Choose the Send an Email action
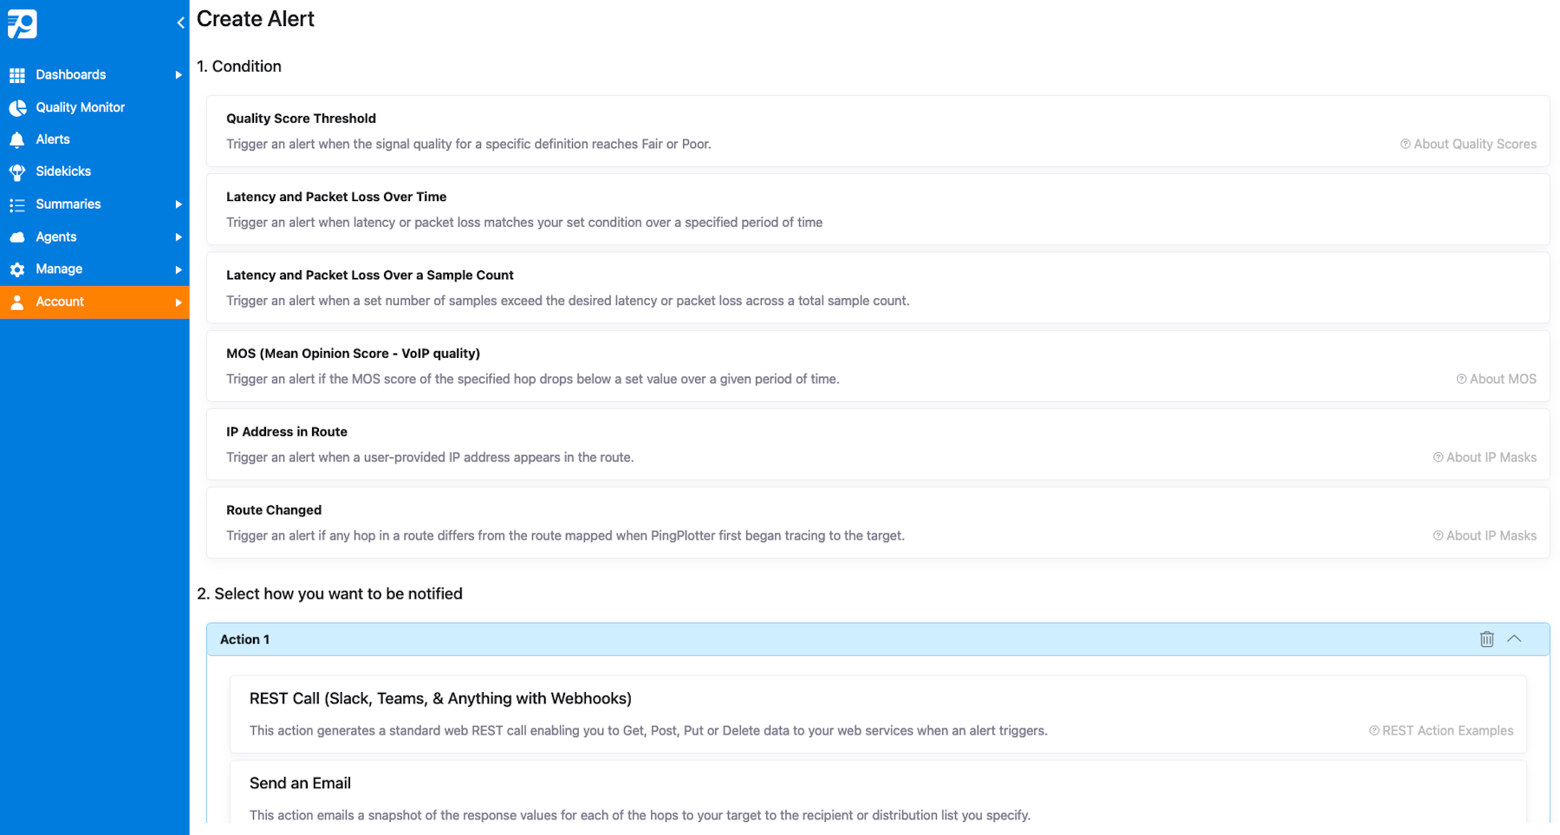1560x835 pixels. 300,783
